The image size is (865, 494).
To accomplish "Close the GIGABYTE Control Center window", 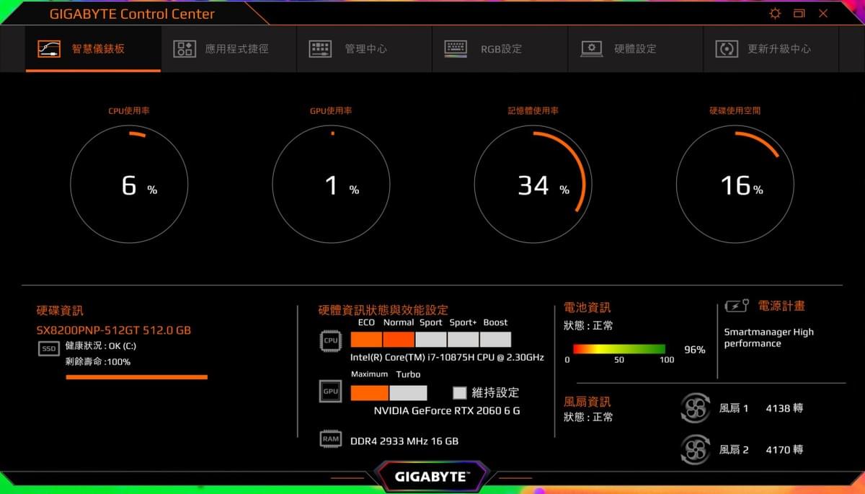I will (x=823, y=13).
